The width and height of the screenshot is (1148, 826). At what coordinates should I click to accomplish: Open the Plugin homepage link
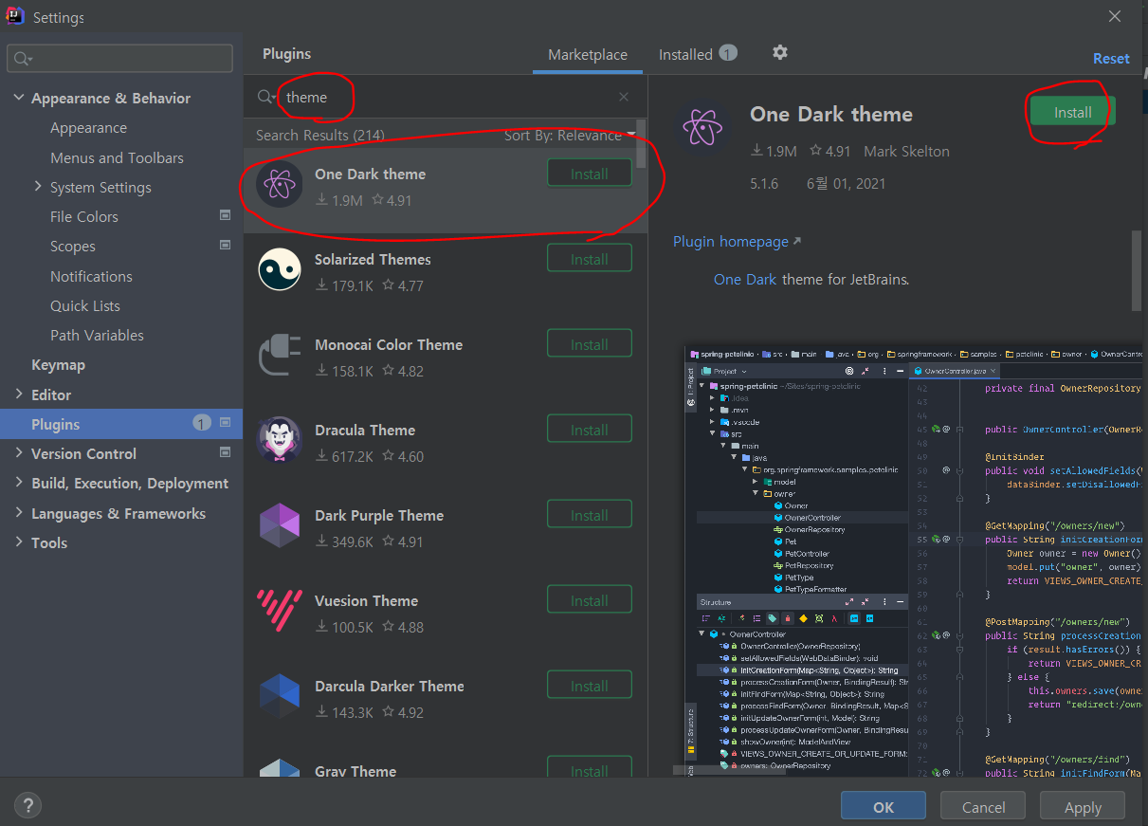click(x=737, y=241)
